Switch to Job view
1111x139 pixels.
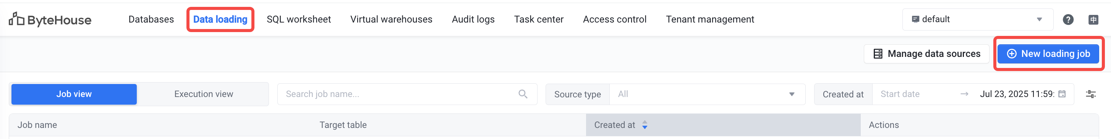74,94
